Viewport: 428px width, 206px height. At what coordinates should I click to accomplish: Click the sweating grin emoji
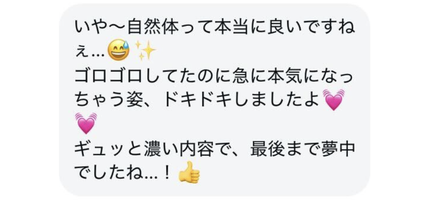tap(118, 51)
